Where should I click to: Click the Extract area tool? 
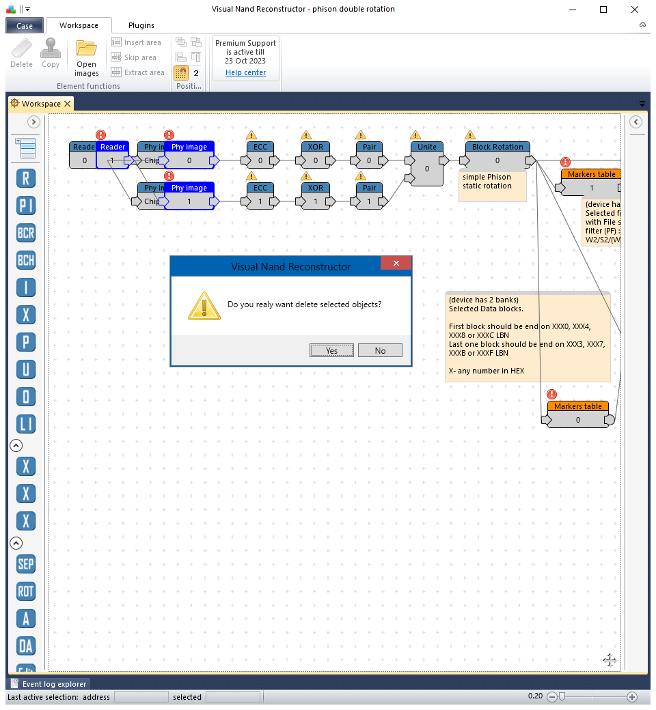tap(138, 72)
